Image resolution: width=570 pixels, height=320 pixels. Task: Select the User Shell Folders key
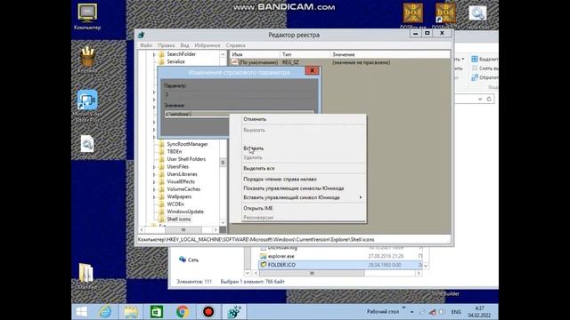pos(186,159)
